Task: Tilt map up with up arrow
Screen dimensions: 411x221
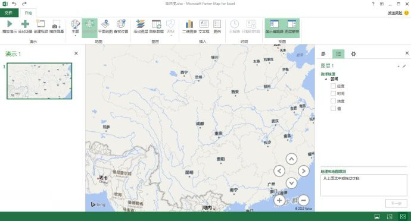Action: (291, 159)
